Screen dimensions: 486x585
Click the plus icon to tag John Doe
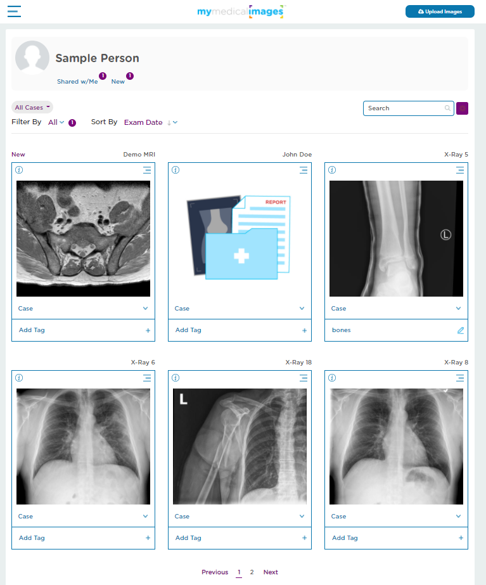[x=304, y=331]
